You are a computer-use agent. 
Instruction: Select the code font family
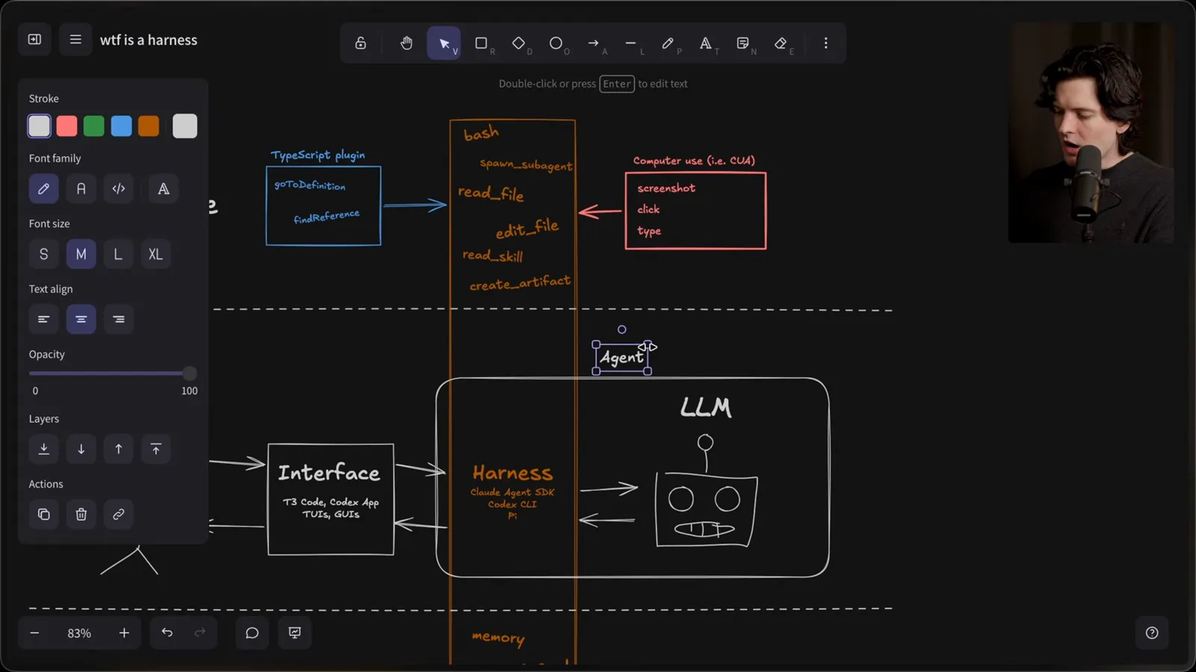pyautogui.click(x=119, y=189)
